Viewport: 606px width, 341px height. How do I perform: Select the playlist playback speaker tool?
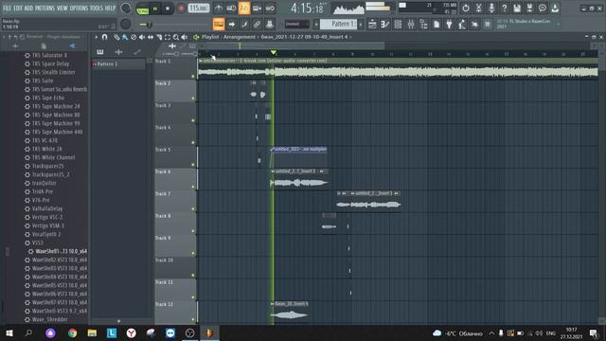point(185,37)
